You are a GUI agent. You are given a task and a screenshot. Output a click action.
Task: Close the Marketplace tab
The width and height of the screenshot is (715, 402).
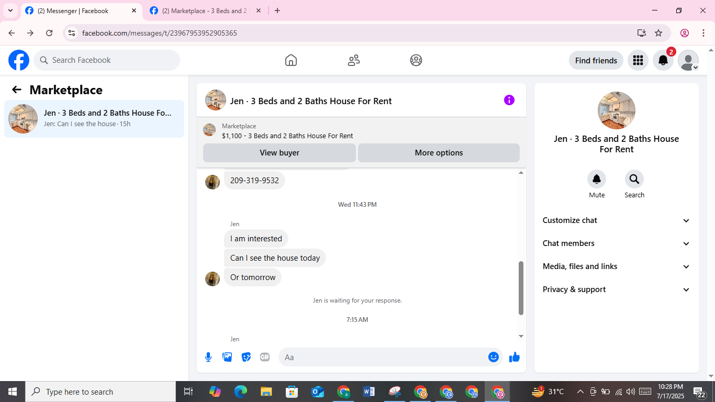coord(258,10)
